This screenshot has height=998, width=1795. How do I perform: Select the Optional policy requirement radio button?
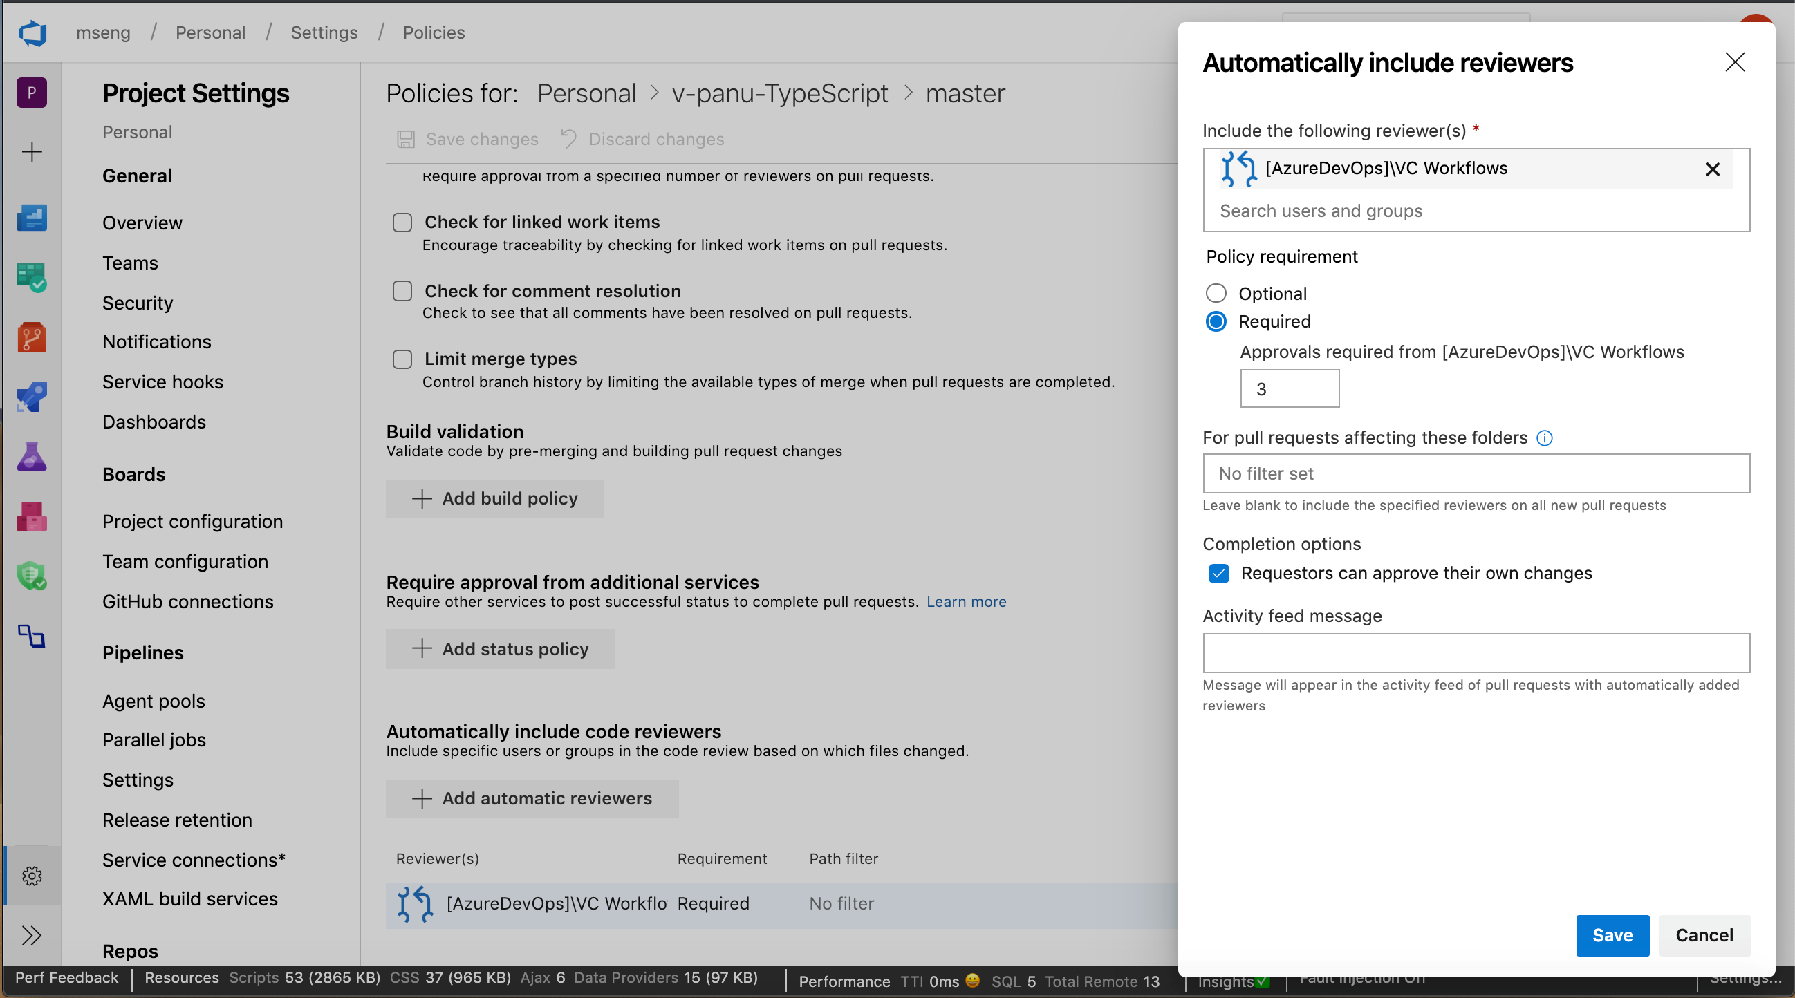(1216, 292)
